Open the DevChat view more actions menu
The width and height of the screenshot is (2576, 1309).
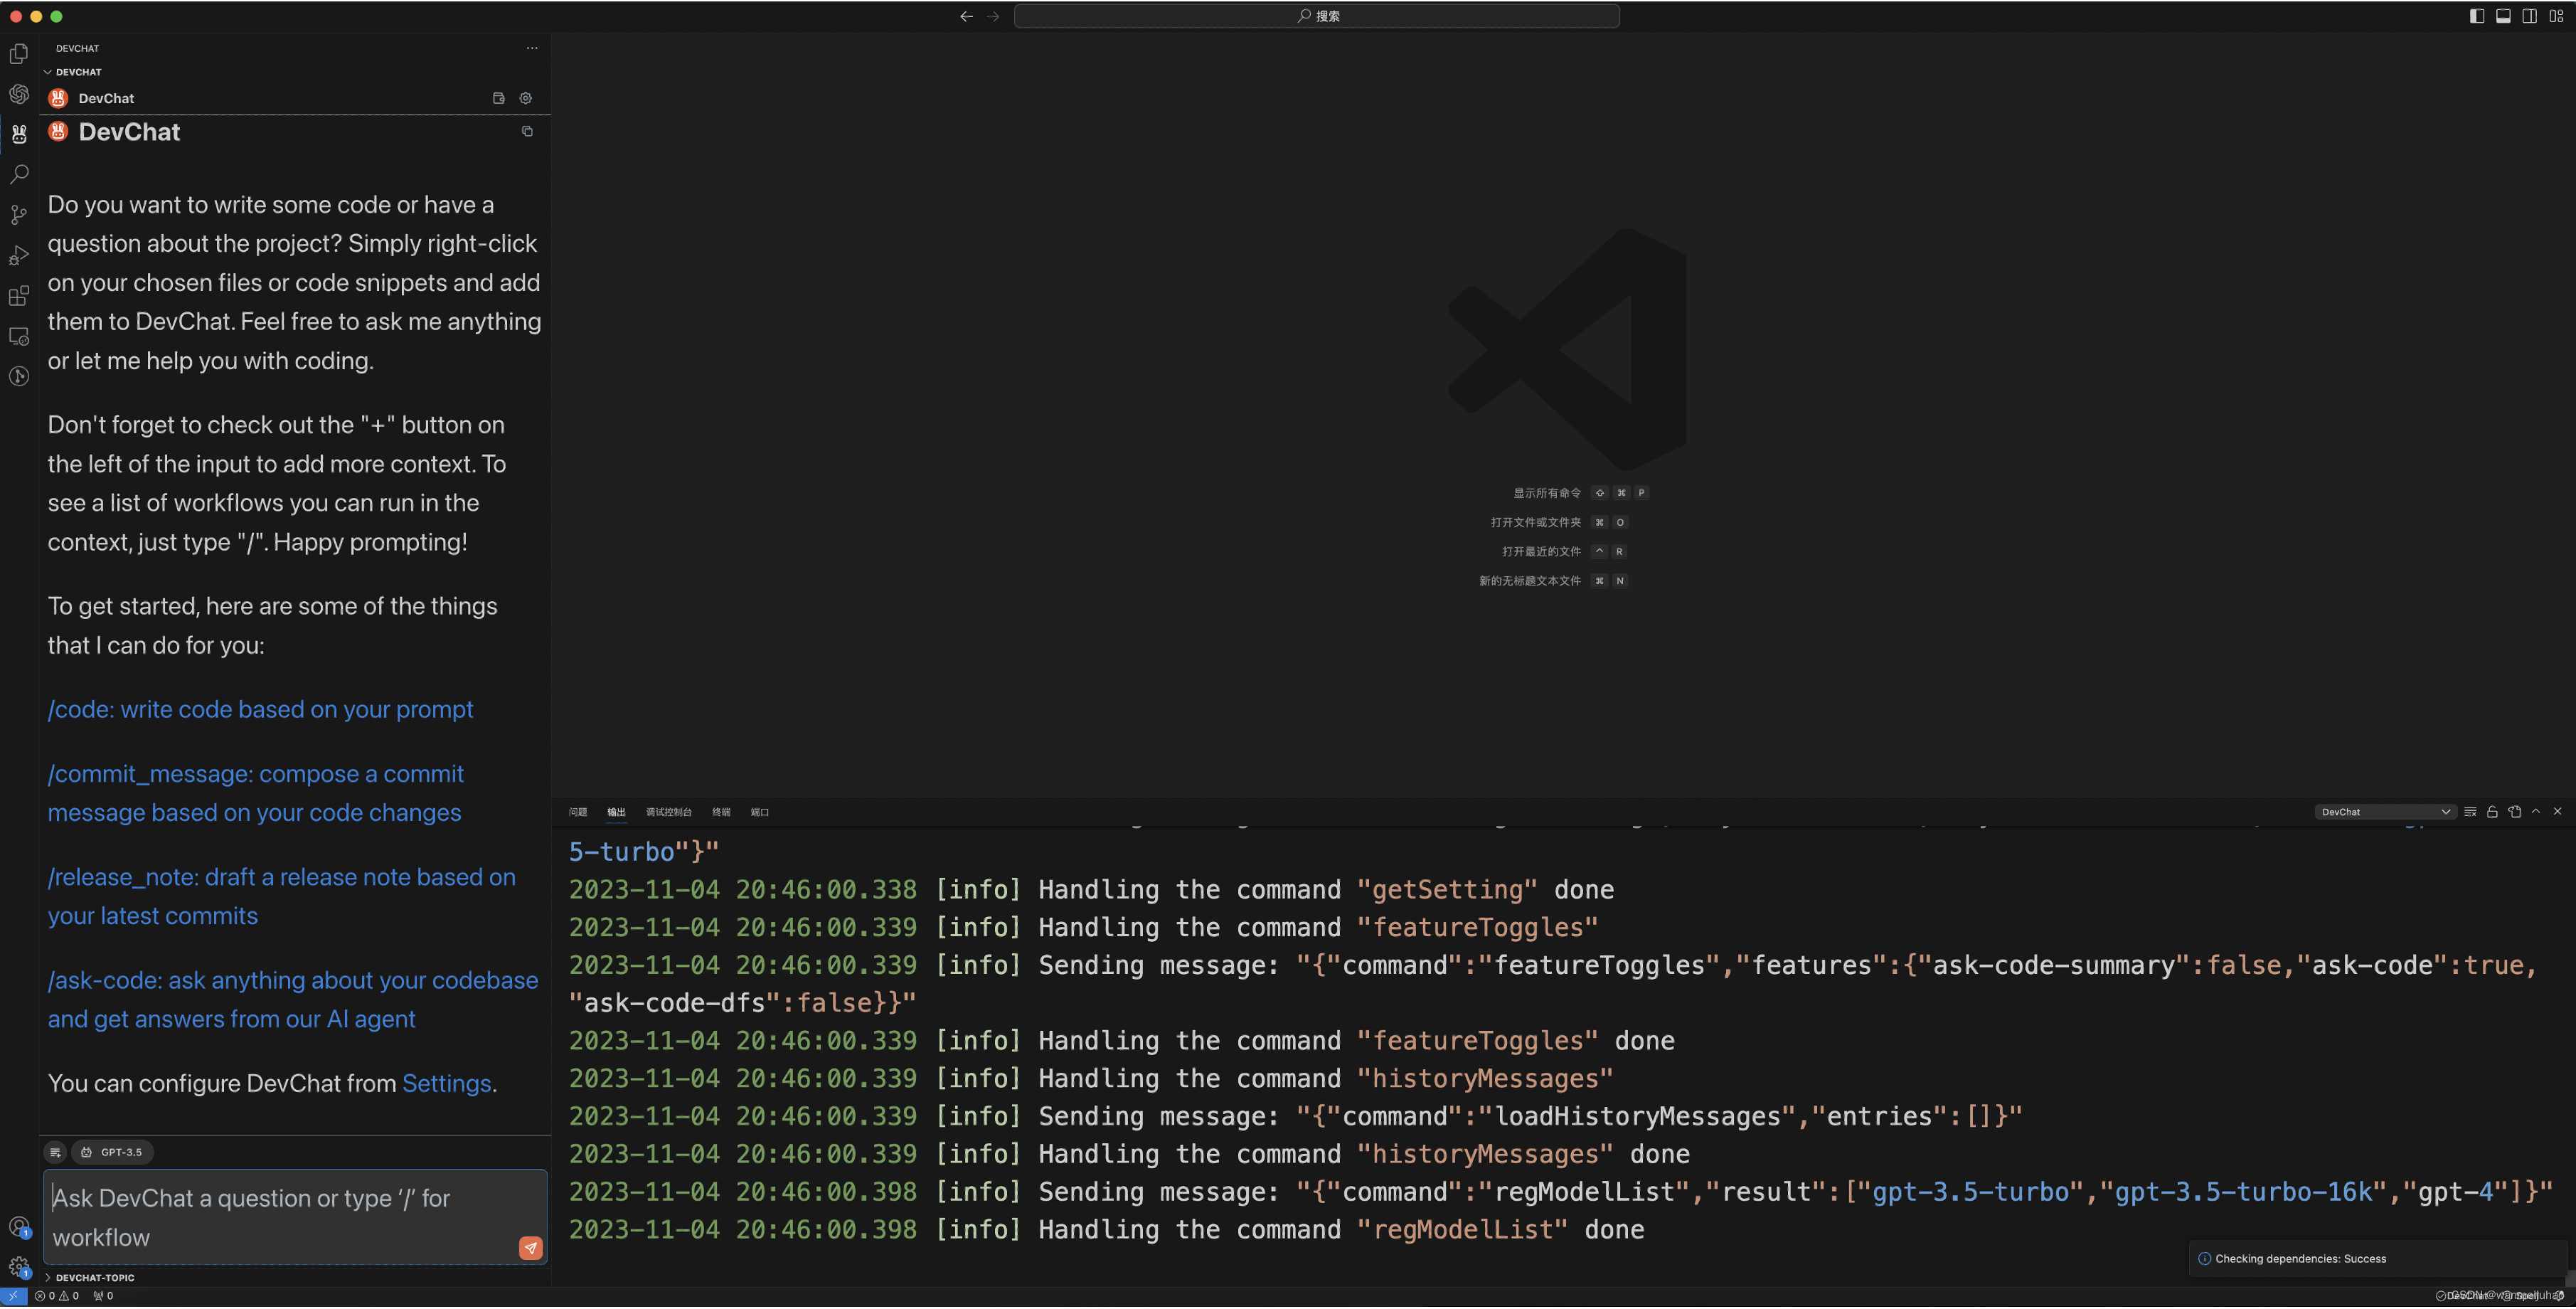pos(532,48)
